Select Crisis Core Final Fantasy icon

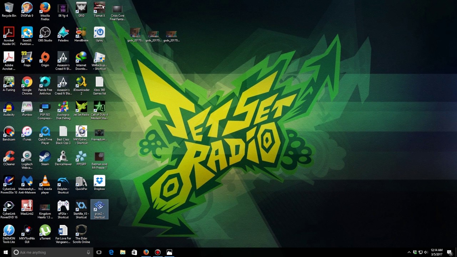click(x=117, y=13)
